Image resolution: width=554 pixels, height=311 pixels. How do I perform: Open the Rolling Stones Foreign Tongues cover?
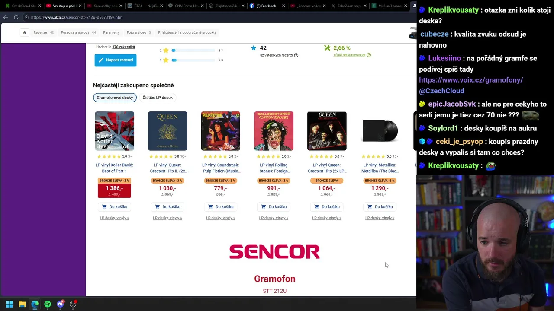pos(274,131)
